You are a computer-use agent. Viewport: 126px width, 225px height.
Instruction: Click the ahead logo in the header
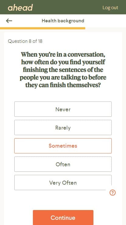point(20,8)
